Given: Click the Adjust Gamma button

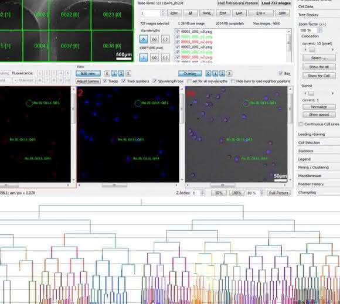Looking at the screenshot, I should [88, 81].
